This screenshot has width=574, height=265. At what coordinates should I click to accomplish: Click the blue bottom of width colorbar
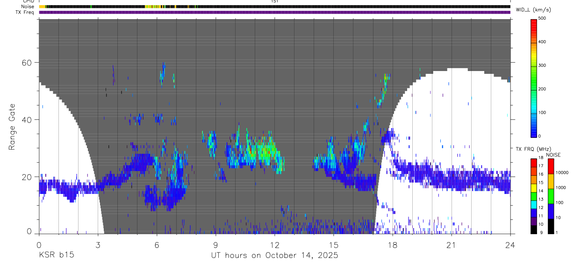coord(533,131)
